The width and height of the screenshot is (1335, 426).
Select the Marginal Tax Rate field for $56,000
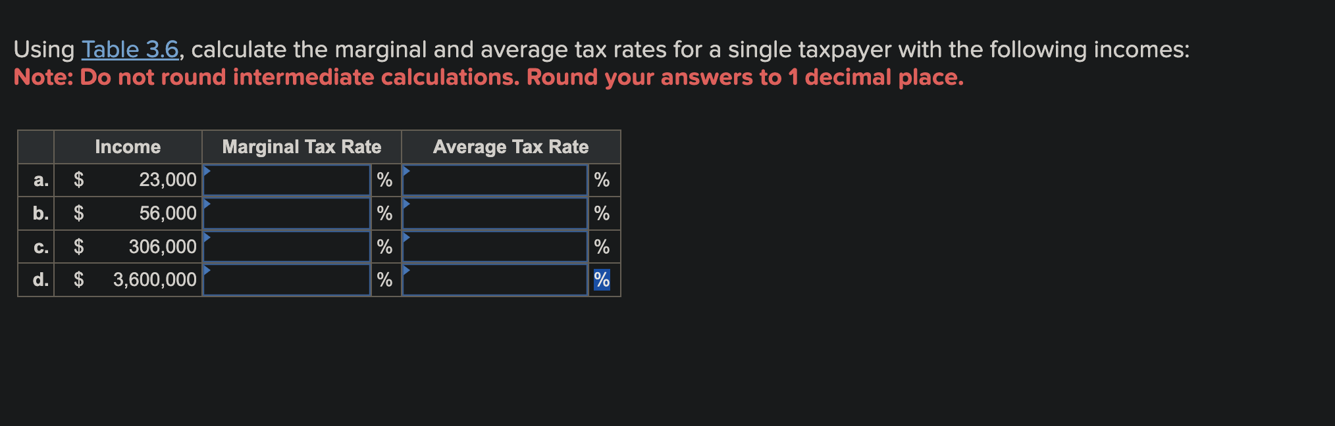click(286, 213)
